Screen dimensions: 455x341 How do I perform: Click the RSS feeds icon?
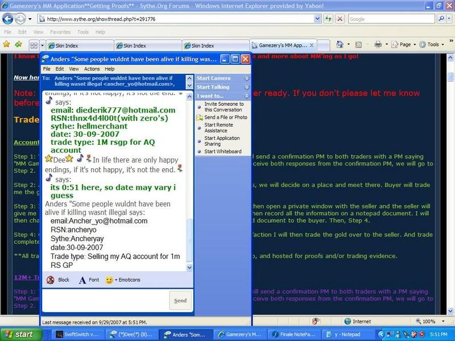point(359,45)
